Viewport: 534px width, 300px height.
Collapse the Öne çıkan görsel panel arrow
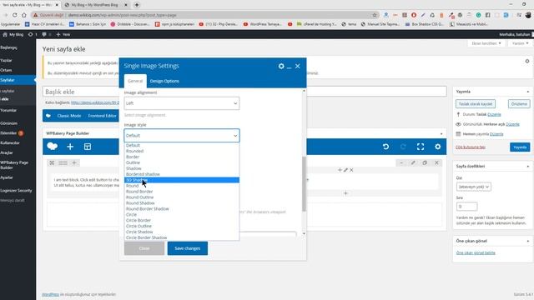coord(528,241)
